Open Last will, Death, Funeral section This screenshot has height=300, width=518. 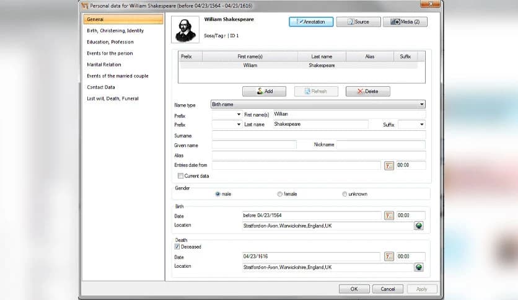tap(113, 99)
